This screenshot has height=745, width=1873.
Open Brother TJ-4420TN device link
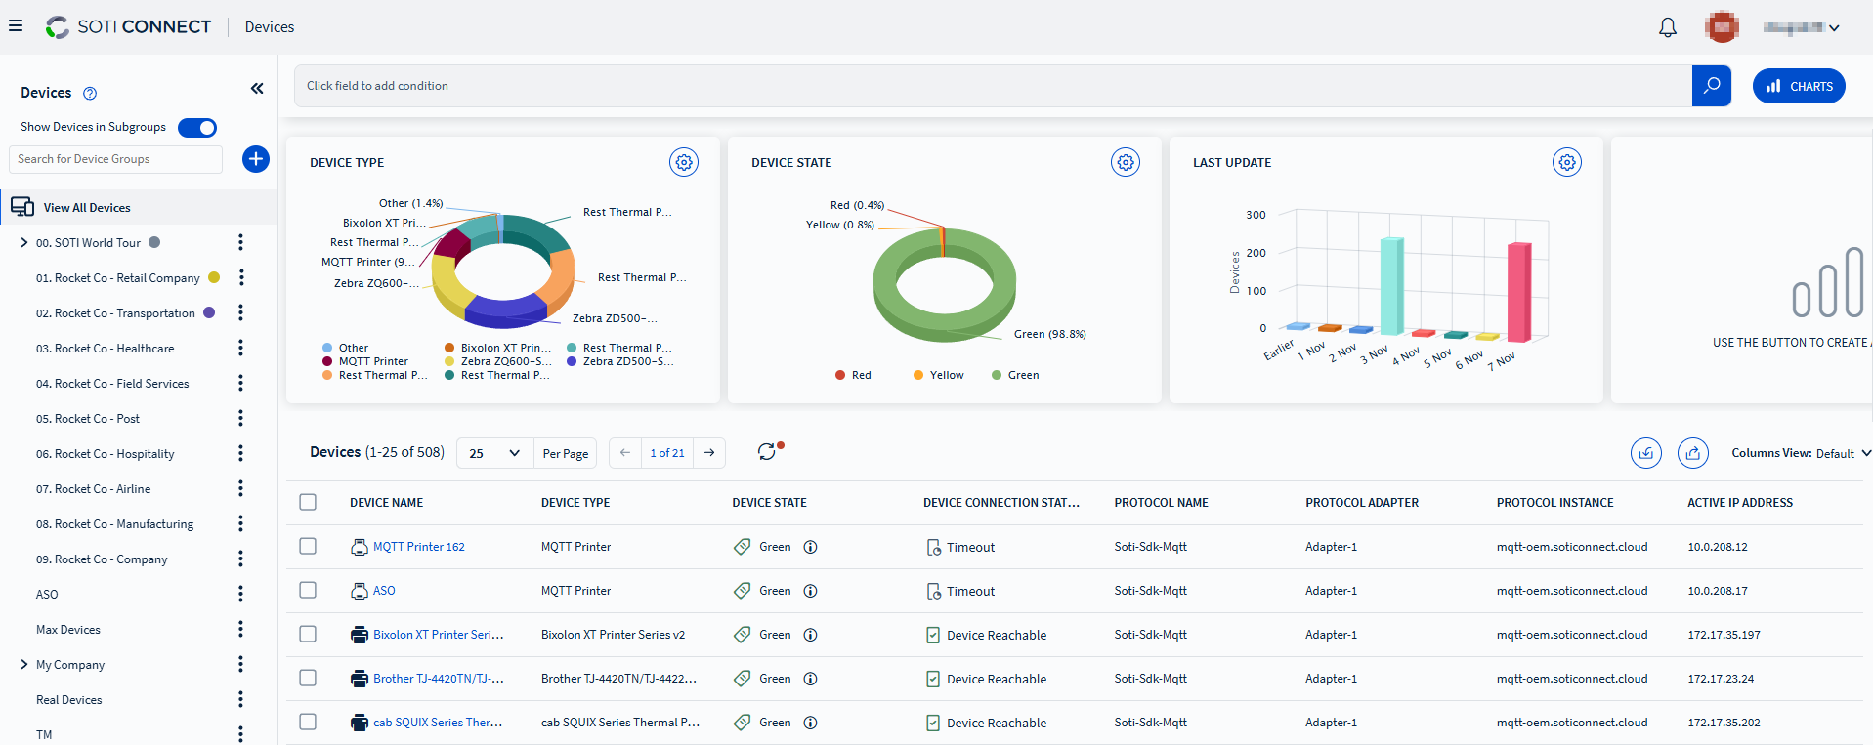(439, 679)
